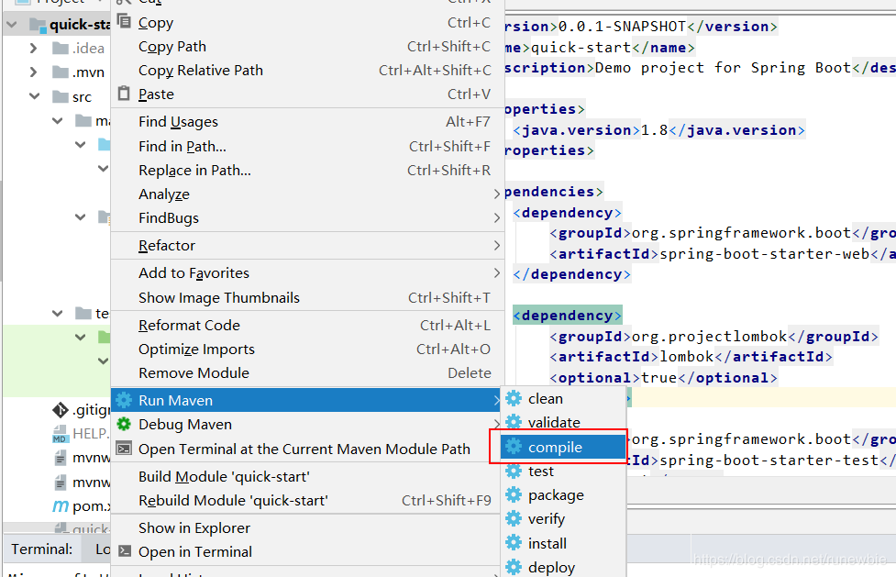The image size is (896, 577).
Task: Click the gear icon beside package goal
Action: coord(514,494)
